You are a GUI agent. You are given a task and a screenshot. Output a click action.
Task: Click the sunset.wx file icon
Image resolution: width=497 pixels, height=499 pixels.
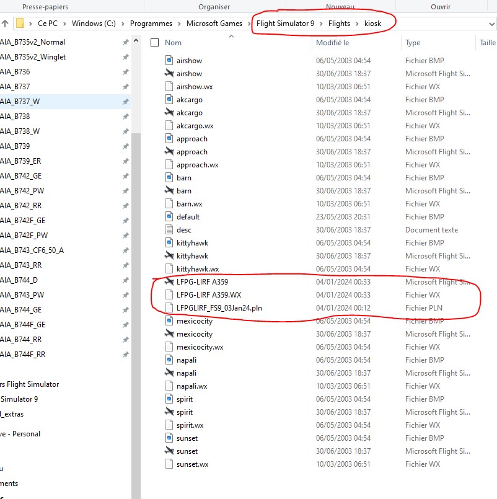169,464
